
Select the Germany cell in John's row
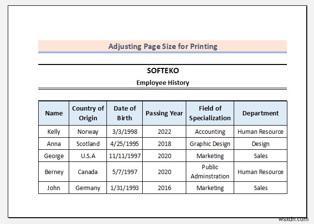pyautogui.click(x=88, y=188)
